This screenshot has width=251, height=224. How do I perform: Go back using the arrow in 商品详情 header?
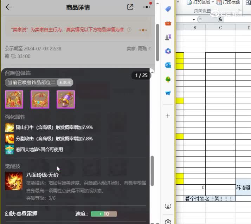pos(8,7)
